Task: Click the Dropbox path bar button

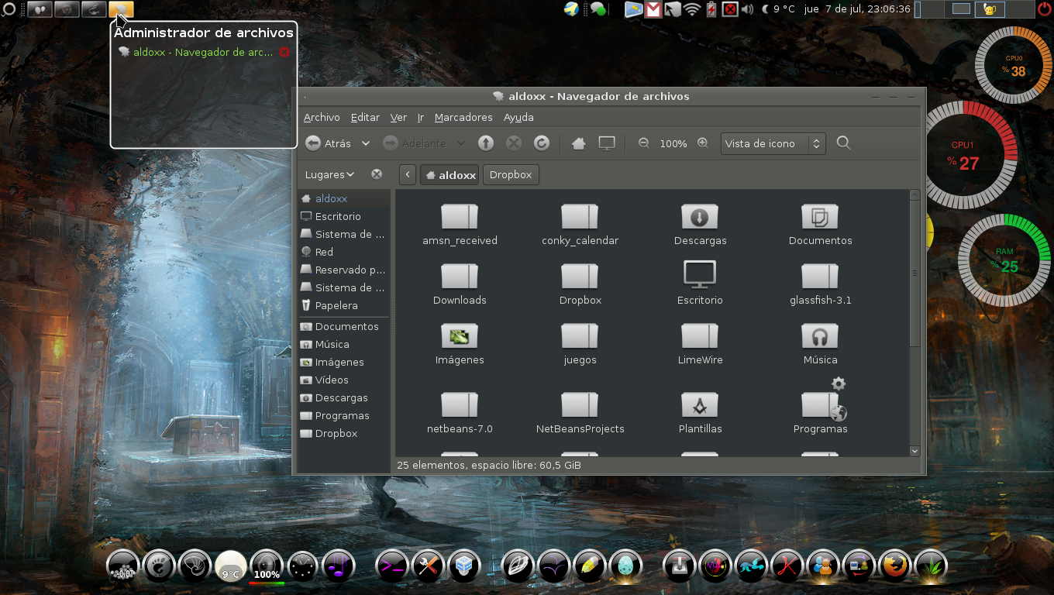Action: pos(511,175)
